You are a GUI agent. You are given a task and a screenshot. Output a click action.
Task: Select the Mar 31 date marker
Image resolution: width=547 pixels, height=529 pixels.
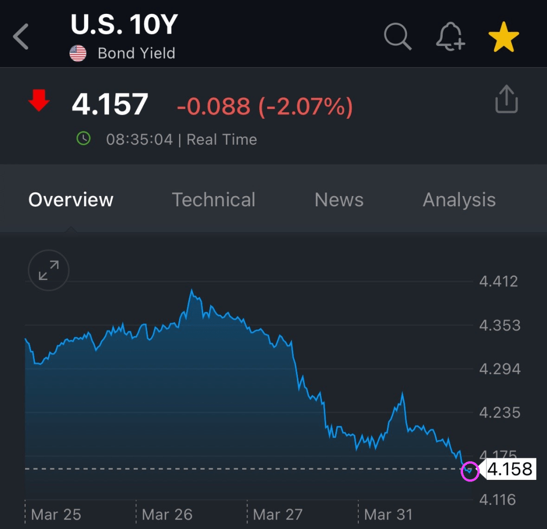click(389, 515)
